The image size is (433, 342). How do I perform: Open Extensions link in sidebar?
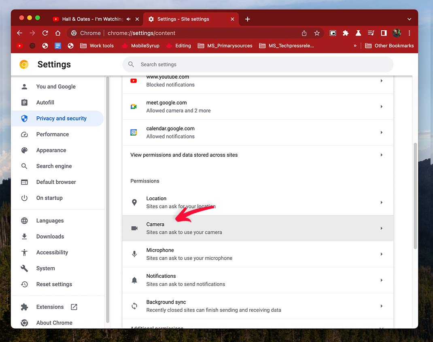[50, 307]
